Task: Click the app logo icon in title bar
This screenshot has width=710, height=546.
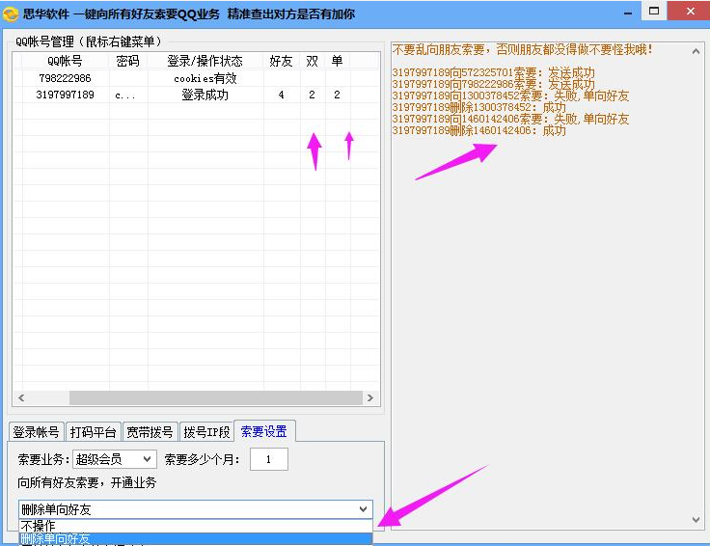Action: tap(10, 14)
